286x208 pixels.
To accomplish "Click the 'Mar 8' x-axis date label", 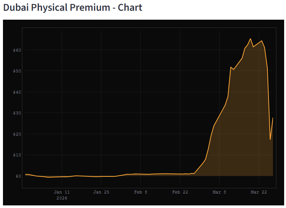I will click(x=219, y=192).
